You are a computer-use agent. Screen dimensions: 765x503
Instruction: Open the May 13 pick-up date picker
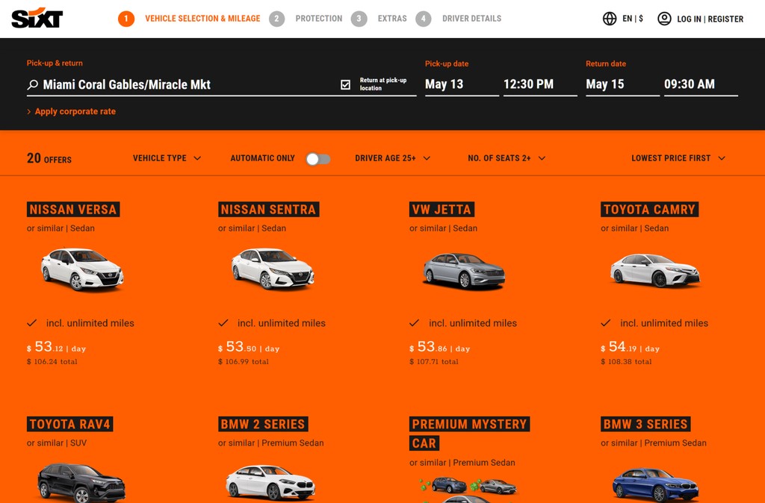pos(462,84)
